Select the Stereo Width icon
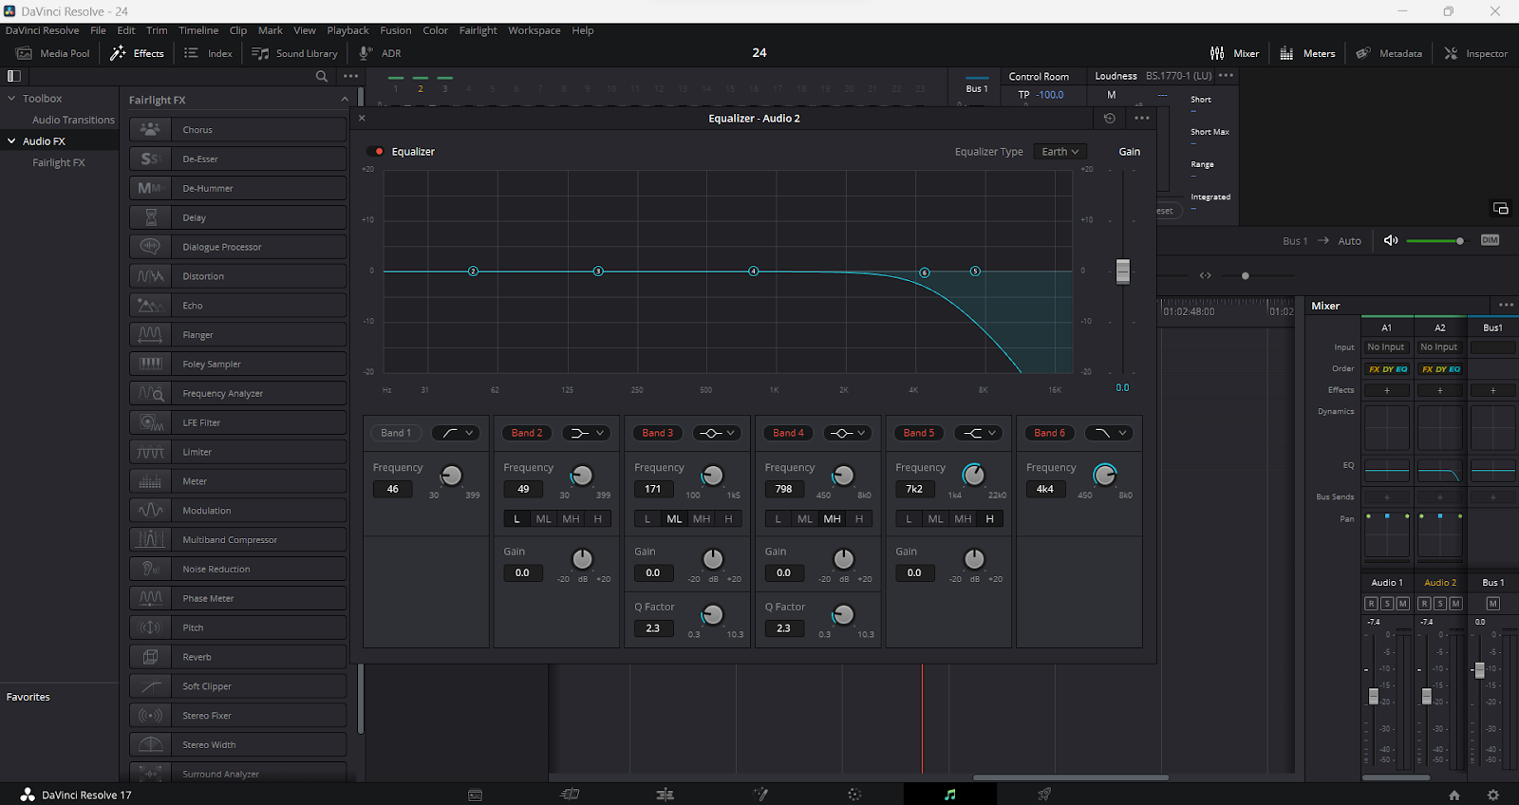 [x=150, y=744]
